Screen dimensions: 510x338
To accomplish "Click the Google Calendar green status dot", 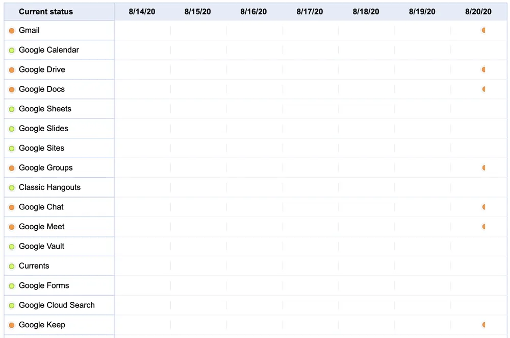I will click(12, 51).
